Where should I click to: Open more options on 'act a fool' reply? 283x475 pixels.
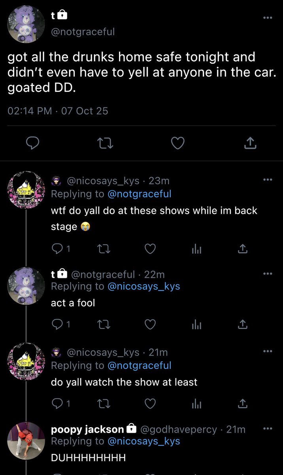pyautogui.click(x=268, y=274)
